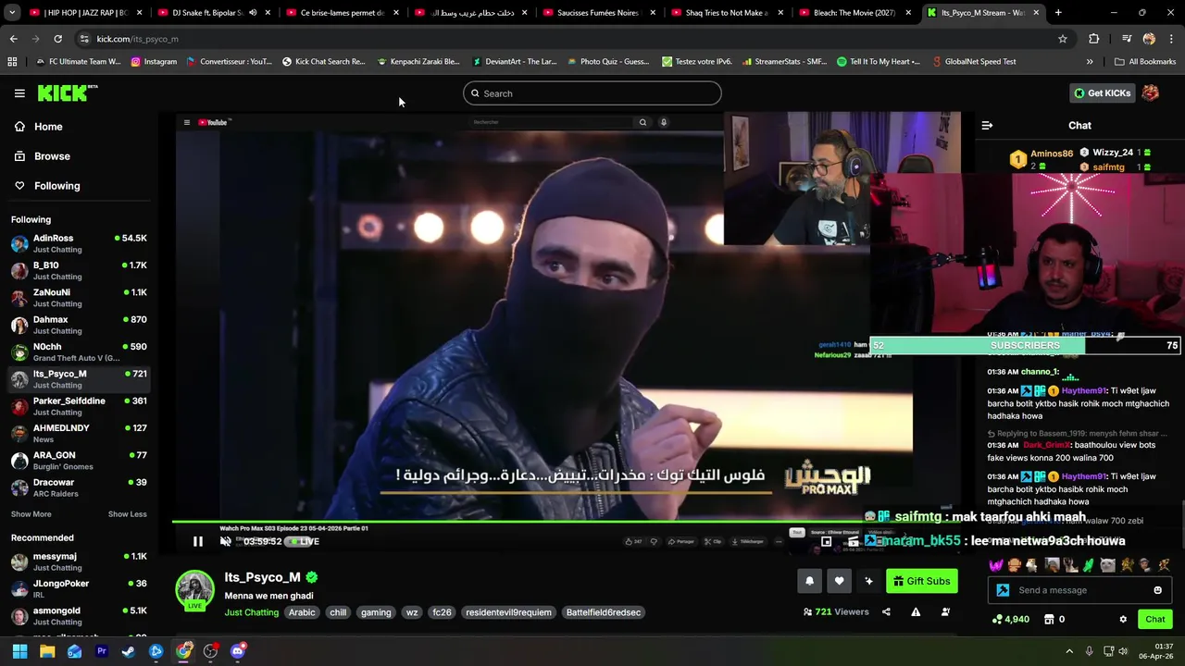Image resolution: width=1185 pixels, height=666 pixels.
Task: Open browser extensions puzzle icon
Action: [1094, 39]
